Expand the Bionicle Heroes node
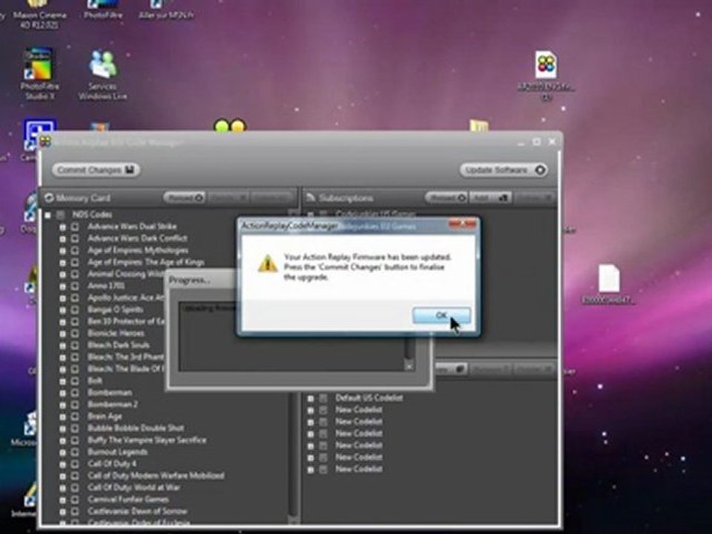 (x=62, y=333)
